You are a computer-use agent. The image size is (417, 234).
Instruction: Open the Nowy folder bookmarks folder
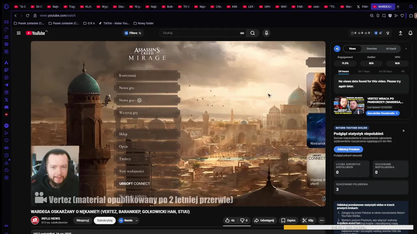[x=143, y=23]
